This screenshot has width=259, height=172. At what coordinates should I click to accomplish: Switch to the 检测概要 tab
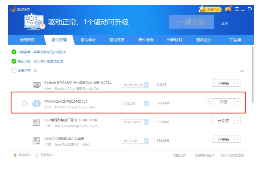click(x=27, y=40)
